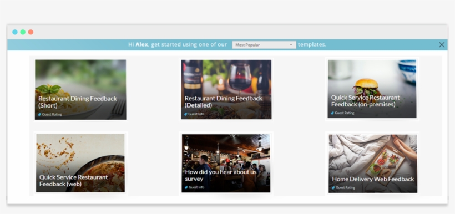Click Guest Info label on How did you hear survey
The width and height of the screenshot is (455, 214).
click(196, 187)
